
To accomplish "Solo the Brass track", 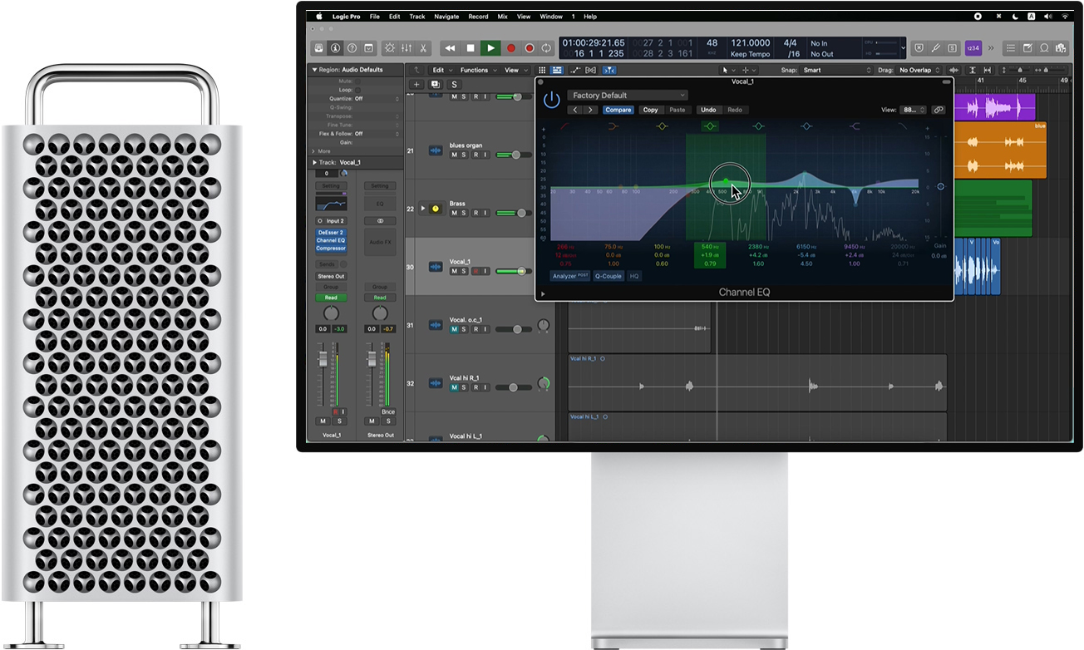I will (465, 213).
